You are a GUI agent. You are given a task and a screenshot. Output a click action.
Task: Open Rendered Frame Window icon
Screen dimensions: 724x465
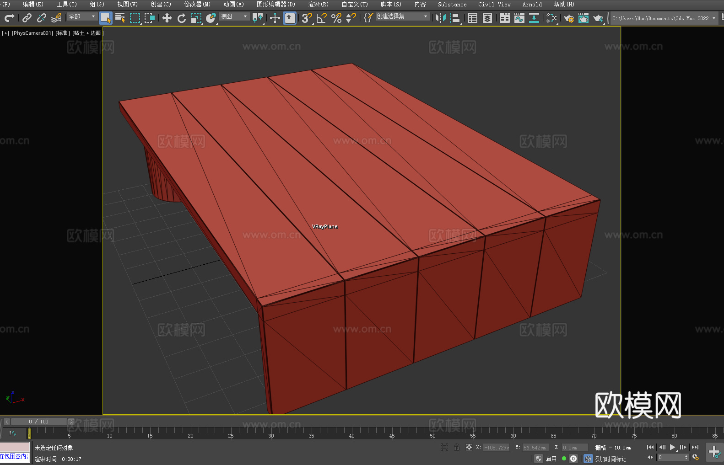[584, 18]
